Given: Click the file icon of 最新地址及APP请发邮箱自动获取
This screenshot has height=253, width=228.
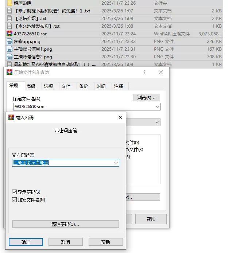Looking at the screenshot, I should (9, 64).
